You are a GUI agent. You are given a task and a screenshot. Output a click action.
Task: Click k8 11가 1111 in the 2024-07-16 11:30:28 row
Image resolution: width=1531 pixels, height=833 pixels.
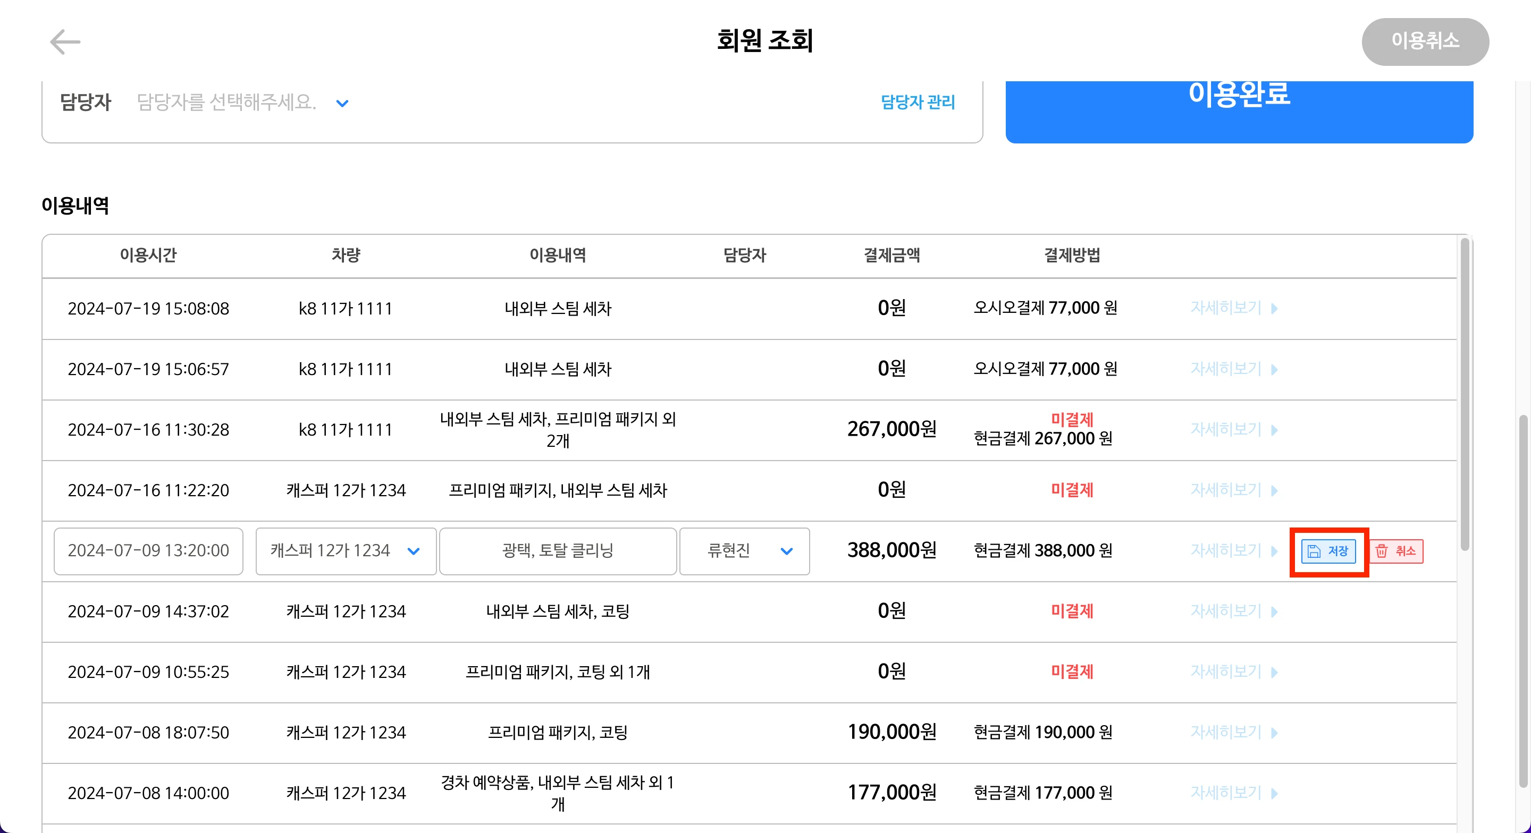[346, 430]
